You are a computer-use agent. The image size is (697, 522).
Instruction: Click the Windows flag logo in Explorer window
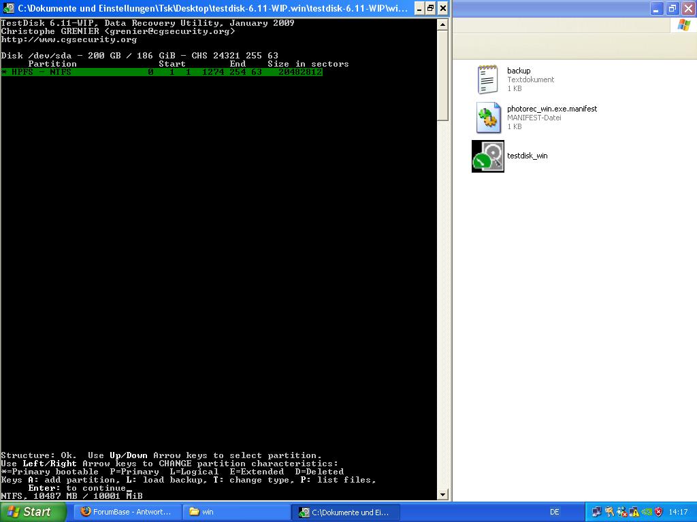tap(683, 25)
